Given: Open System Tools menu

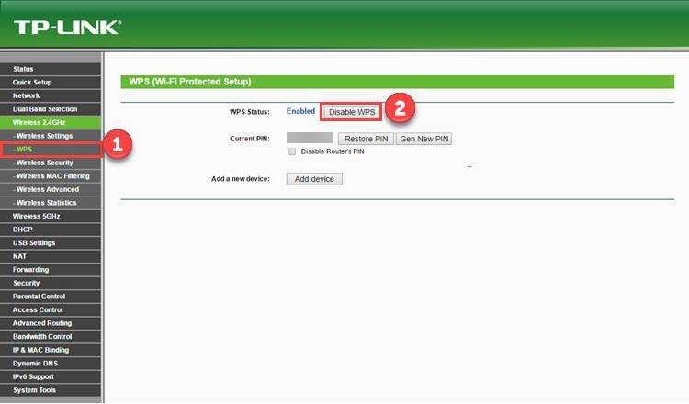Looking at the screenshot, I should (x=51, y=390).
